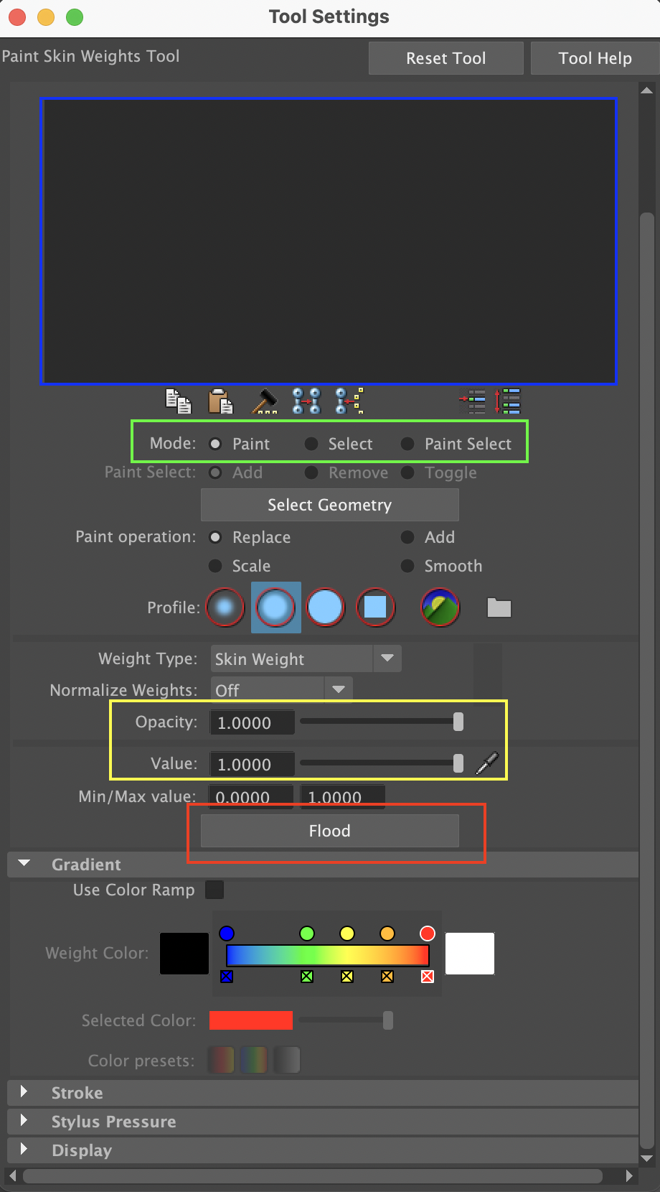Expand the Stylus Pressure section
Screen dimensions: 660x1192
[x=24, y=1121]
